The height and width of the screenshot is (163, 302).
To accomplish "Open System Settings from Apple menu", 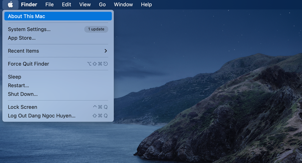I will tap(58, 29).
